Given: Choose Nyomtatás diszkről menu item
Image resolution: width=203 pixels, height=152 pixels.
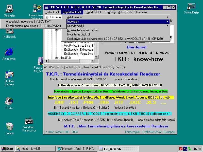Looking at the screenshot, I should [116, 34].
